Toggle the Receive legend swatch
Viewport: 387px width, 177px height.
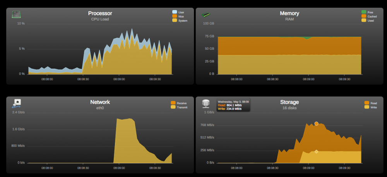pyautogui.click(x=173, y=103)
